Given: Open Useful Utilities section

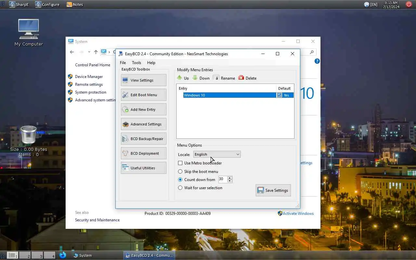Looking at the screenshot, I should point(143,168).
